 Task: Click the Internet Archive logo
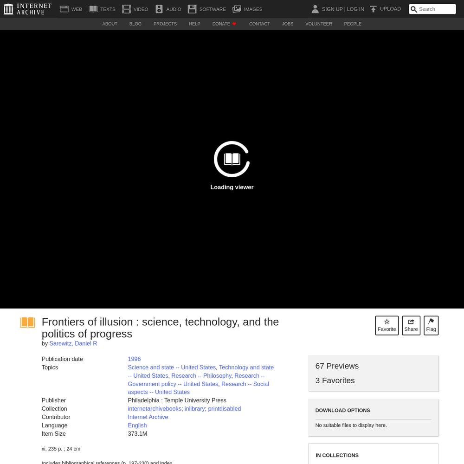pyautogui.click(x=27, y=9)
